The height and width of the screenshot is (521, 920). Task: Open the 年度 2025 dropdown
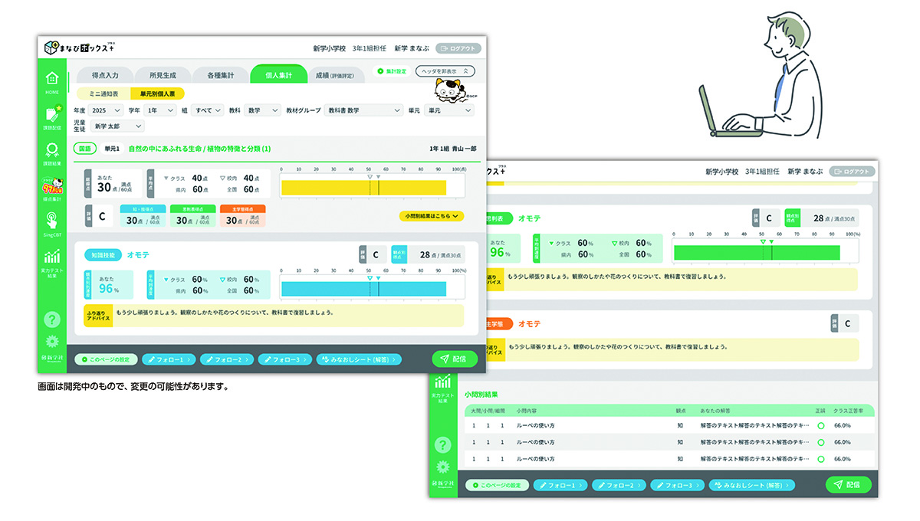107,110
